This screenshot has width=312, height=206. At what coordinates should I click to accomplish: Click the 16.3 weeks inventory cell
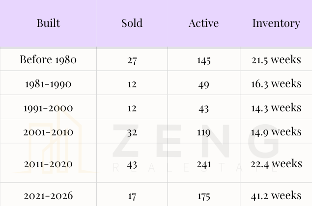point(276,84)
